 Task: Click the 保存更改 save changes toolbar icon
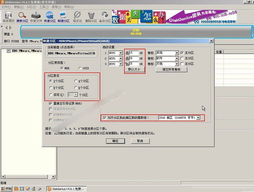(x=8, y=17)
